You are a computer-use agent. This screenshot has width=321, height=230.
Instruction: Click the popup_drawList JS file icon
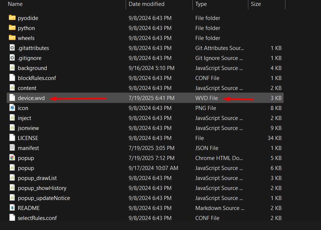(x=12, y=178)
